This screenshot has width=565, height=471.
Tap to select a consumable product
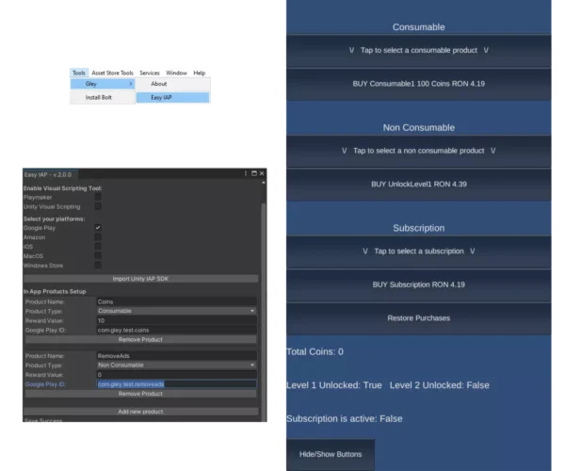(418, 51)
